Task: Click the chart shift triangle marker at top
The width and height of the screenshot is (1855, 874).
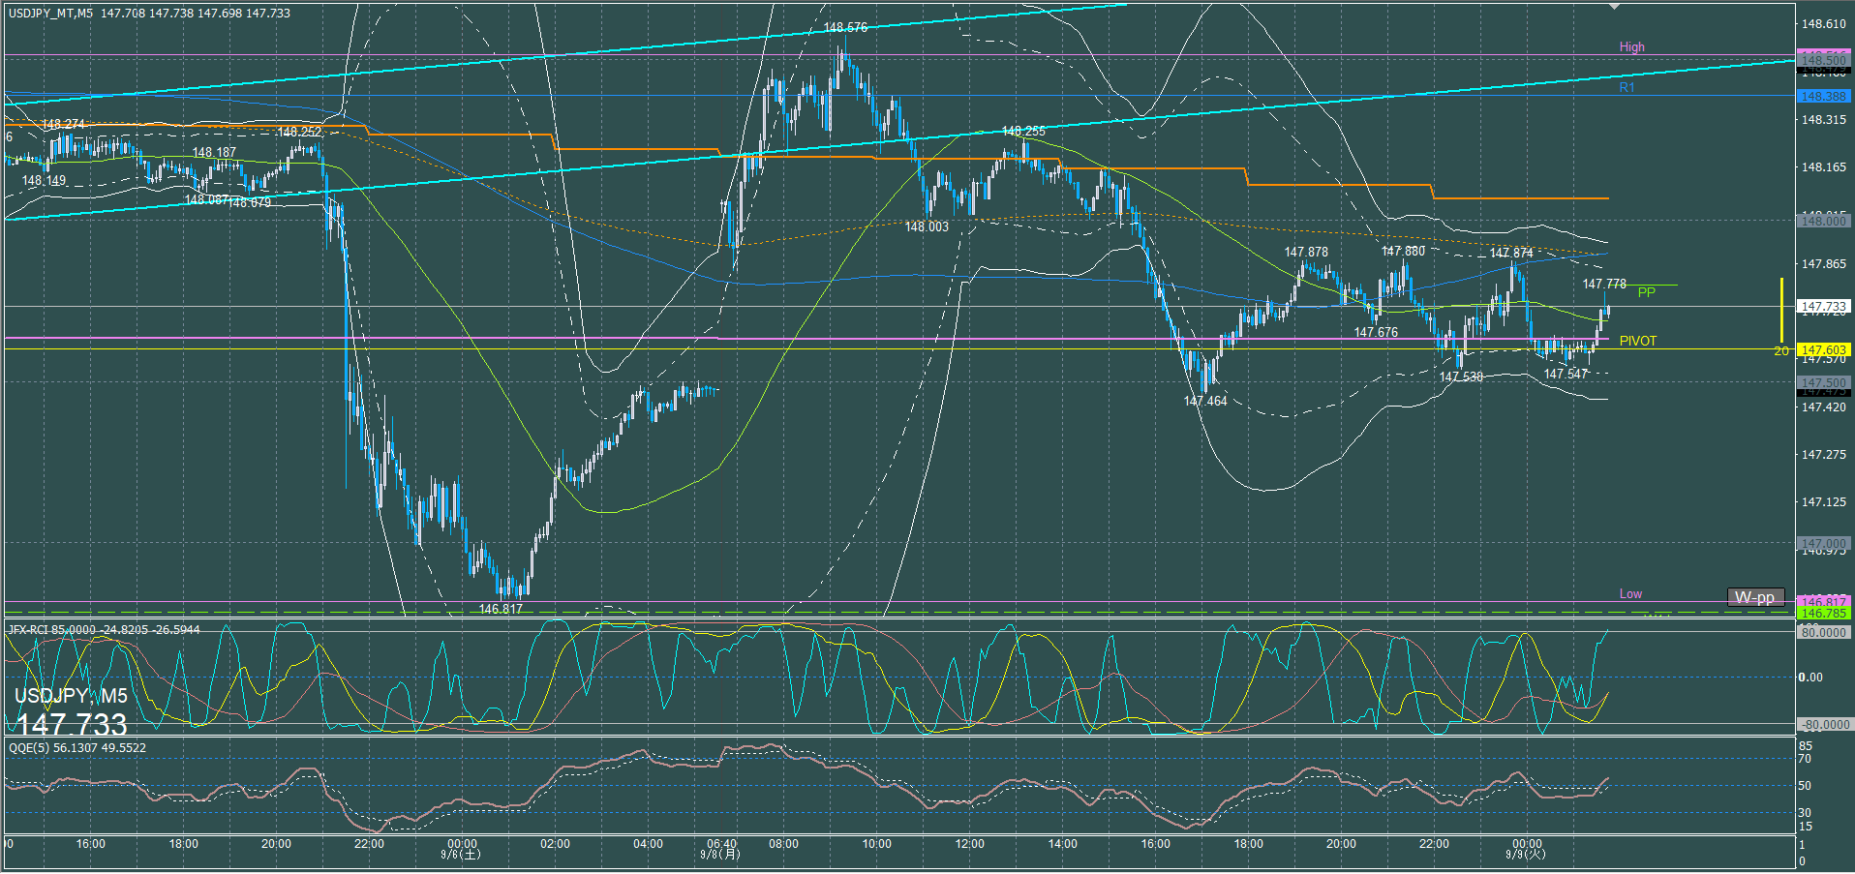Action: [1614, 7]
